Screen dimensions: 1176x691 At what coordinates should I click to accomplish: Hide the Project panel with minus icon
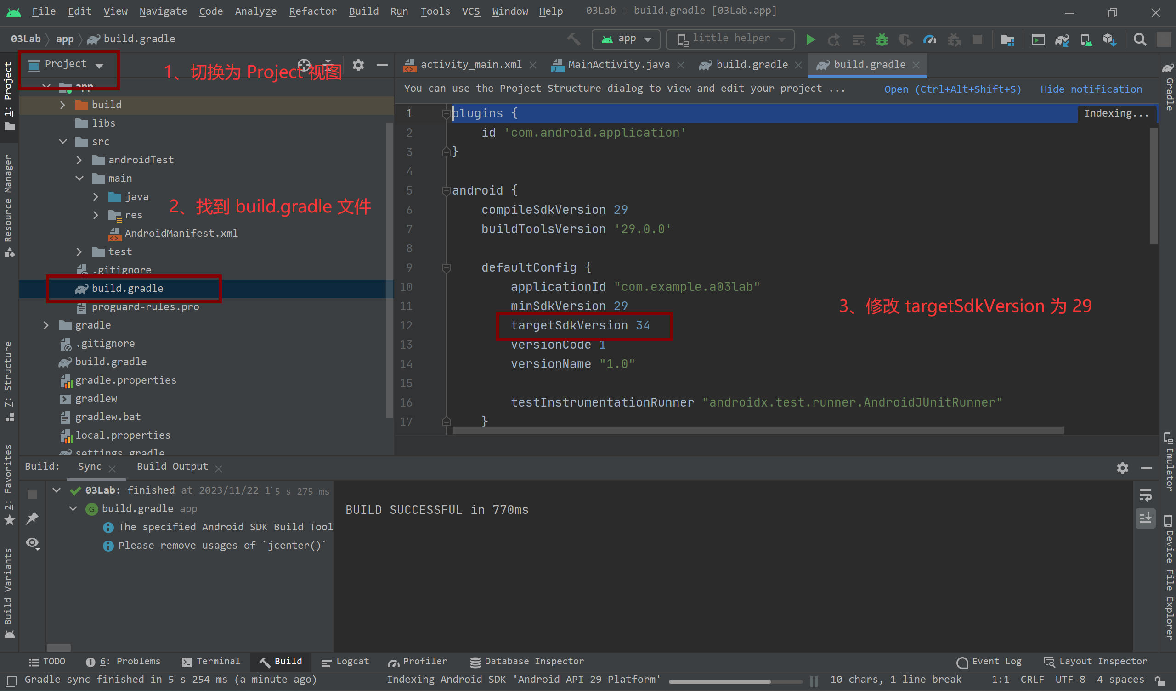coord(382,65)
